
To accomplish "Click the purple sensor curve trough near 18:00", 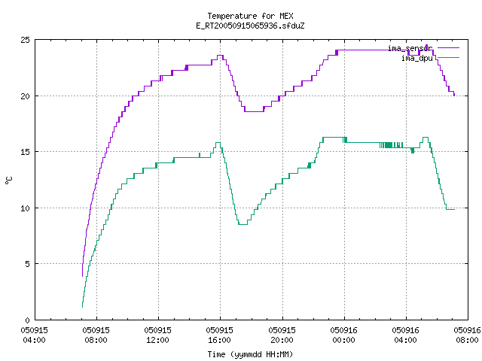I will coord(254,111).
